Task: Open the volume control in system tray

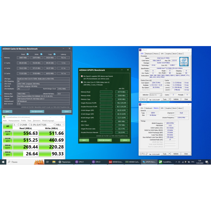Action: point(179,162)
